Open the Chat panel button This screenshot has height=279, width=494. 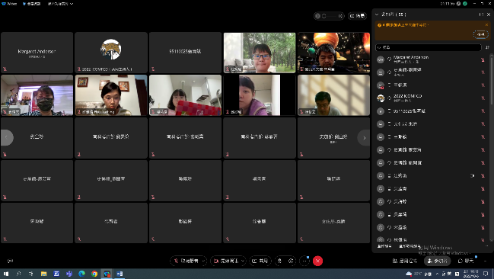[466, 261]
